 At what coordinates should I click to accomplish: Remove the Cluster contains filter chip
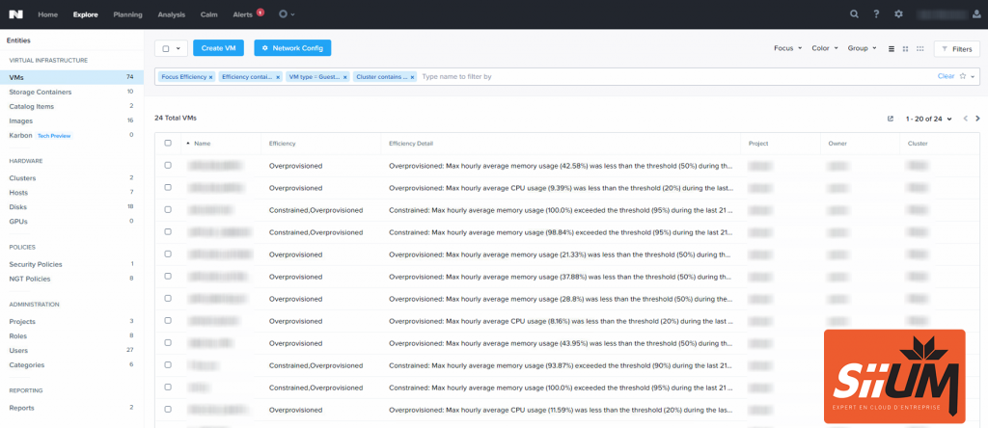[413, 77]
